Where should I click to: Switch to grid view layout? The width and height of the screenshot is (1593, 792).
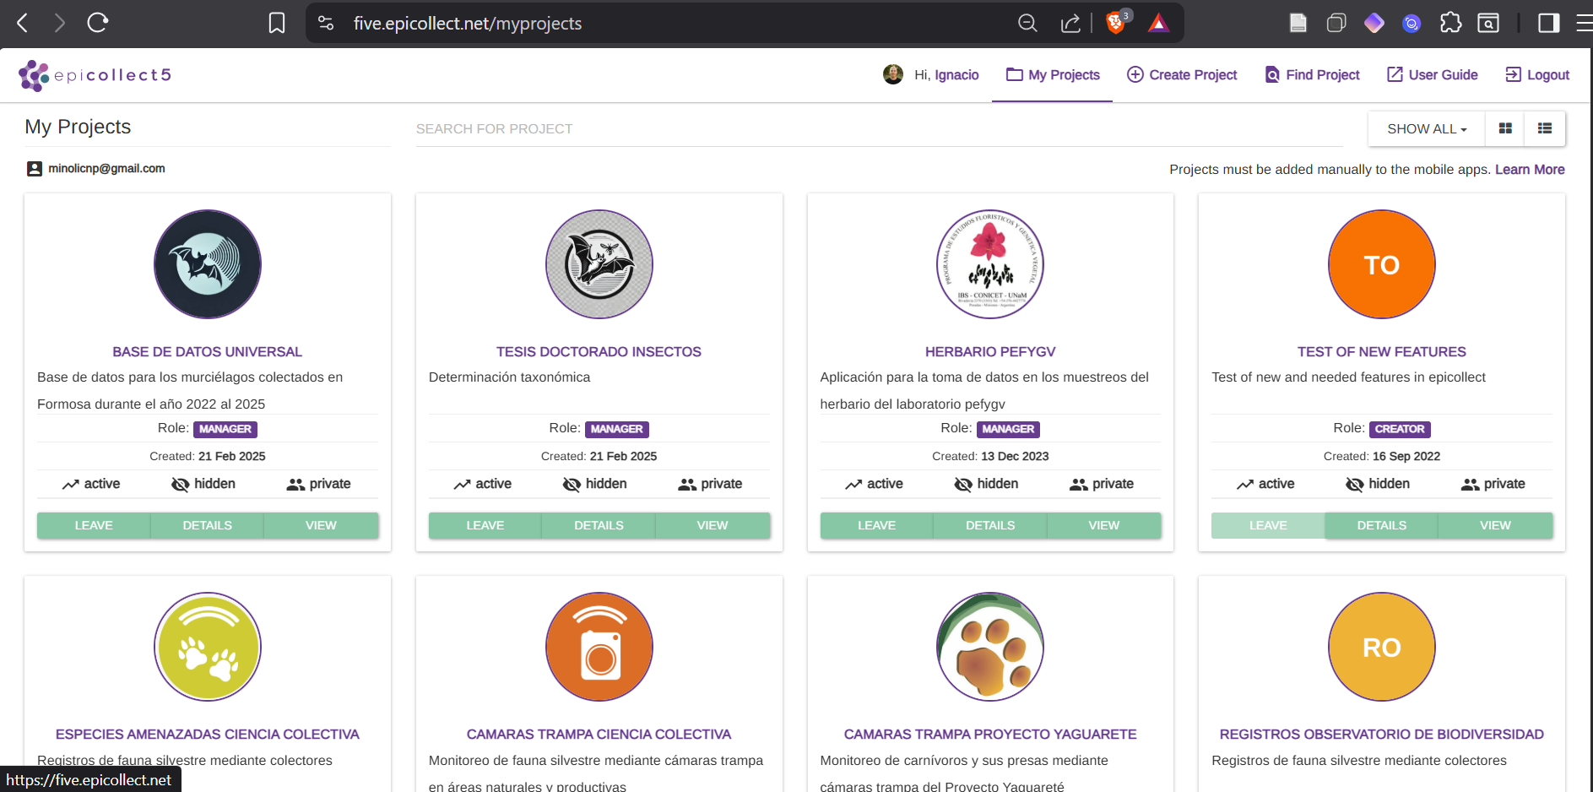pyautogui.click(x=1504, y=128)
